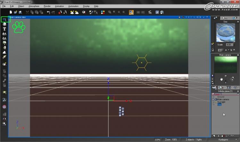The height and width of the screenshot is (142, 240).
Task: Click the planet tool in left toolbar
Action: (x=4, y=57)
